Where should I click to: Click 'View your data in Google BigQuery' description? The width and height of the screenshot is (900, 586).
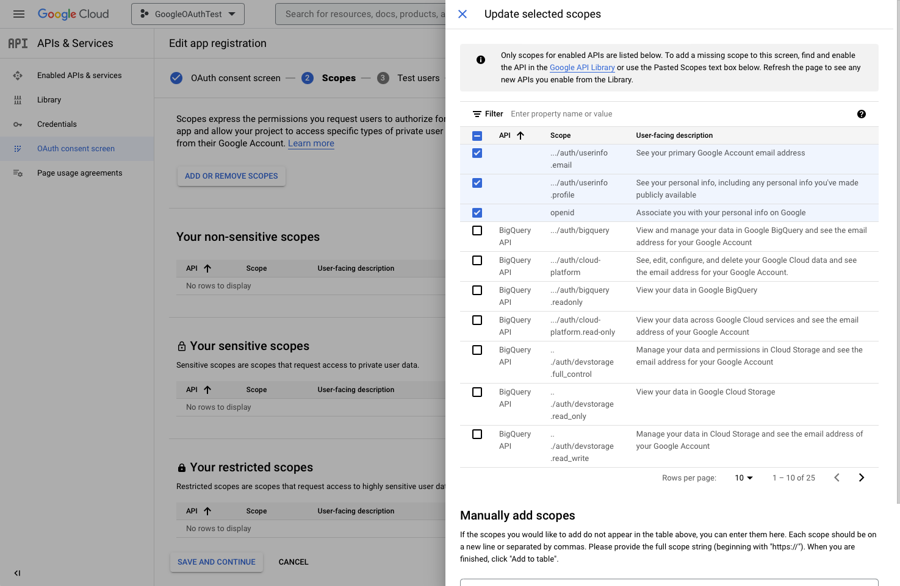coord(697,290)
